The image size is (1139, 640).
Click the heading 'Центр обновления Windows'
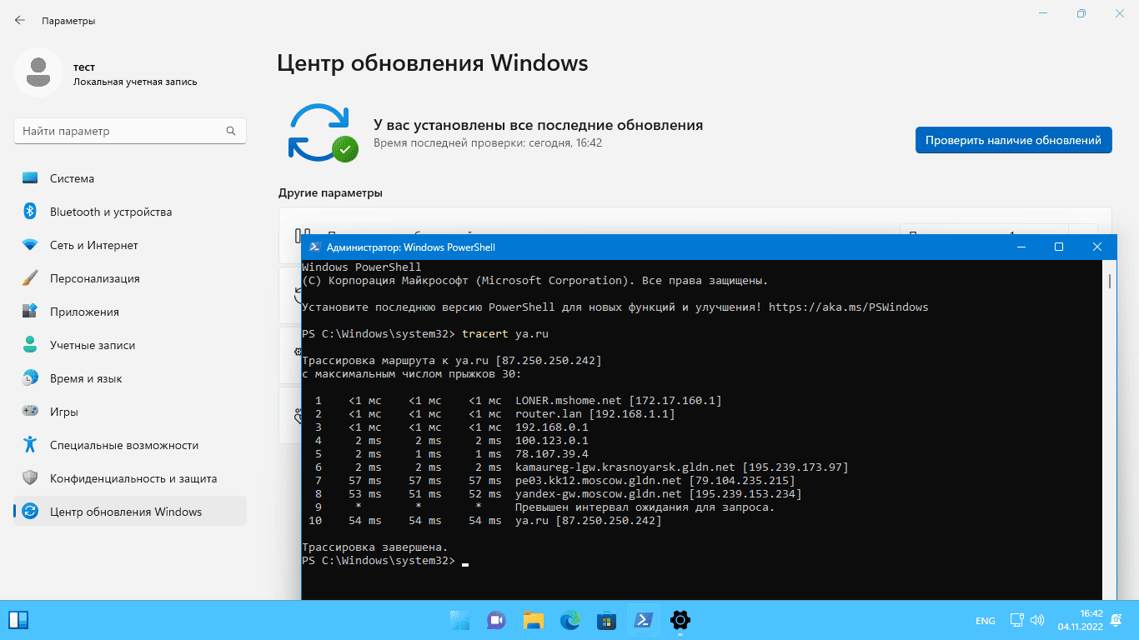tap(432, 63)
